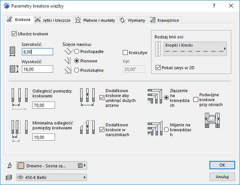Viewport: 240px width, 185px height.
Task: Click the building material brush icon
Action: click(9, 165)
